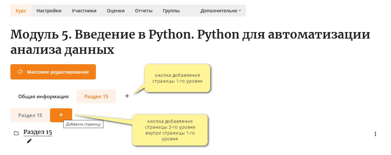Click the pencil icon to rename Раздел 15

click(29, 141)
